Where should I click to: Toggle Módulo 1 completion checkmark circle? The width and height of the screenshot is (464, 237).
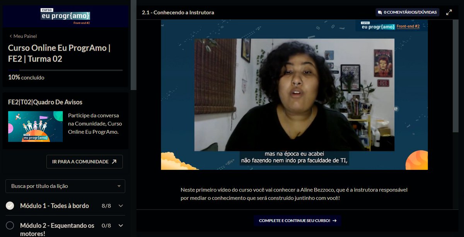10,205
